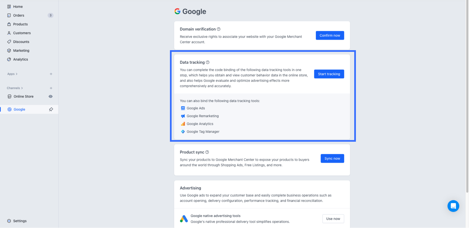Add a sales channel with plus icon
This screenshot has height=228, width=469.
pyautogui.click(x=51, y=88)
